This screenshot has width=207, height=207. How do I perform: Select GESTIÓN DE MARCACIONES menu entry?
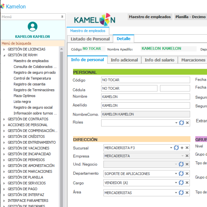[x=30, y=172]
